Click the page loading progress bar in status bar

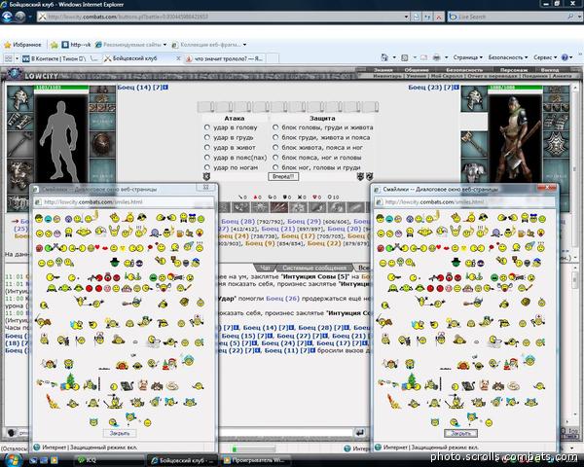point(254,449)
